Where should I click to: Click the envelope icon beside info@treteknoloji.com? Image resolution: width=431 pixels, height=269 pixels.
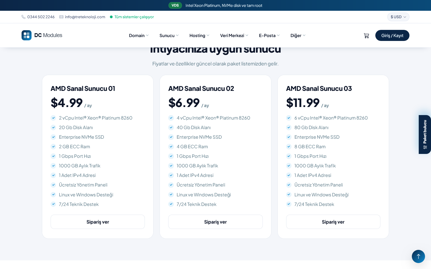pos(61,17)
